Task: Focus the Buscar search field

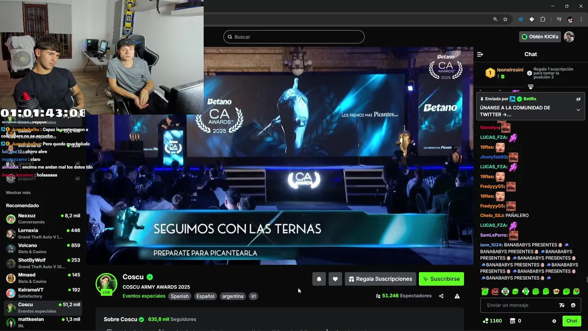Action: [294, 37]
